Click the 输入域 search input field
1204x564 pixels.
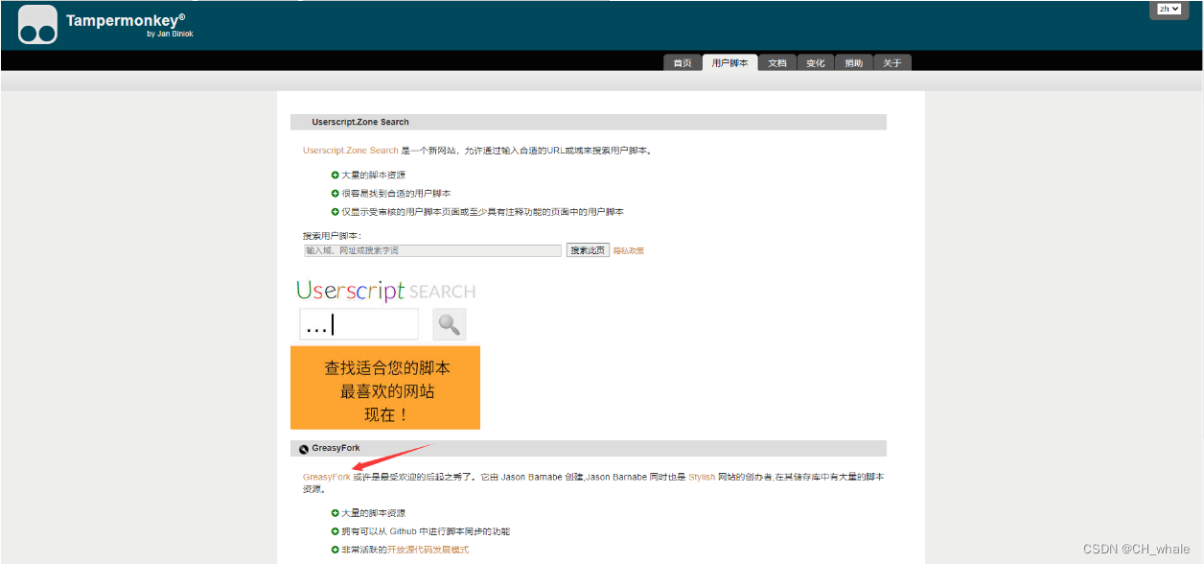pos(432,249)
